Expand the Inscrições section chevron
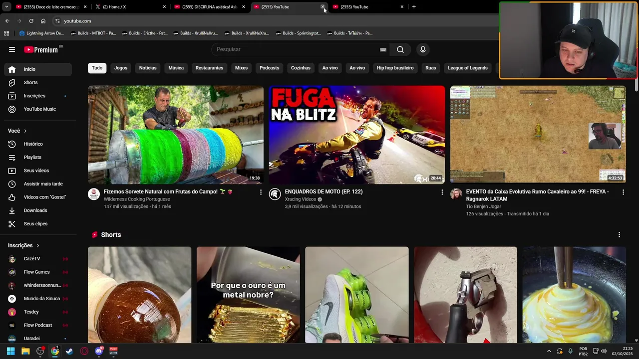The height and width of the screenshot is (359, 639). 37,246
